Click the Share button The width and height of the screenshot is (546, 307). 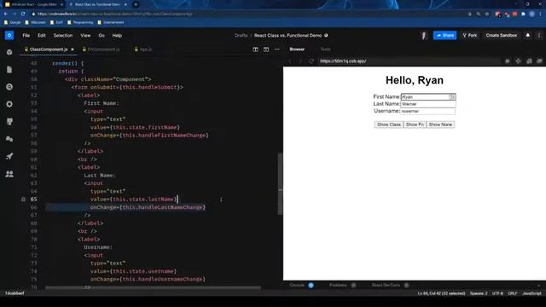click(444, 35)
